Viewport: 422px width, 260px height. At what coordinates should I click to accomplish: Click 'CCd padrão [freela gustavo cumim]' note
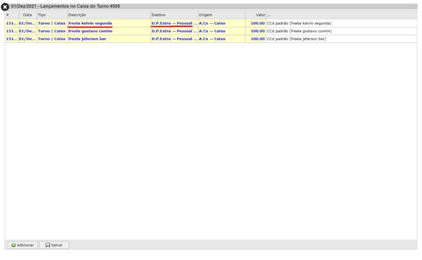coord(299,31)
